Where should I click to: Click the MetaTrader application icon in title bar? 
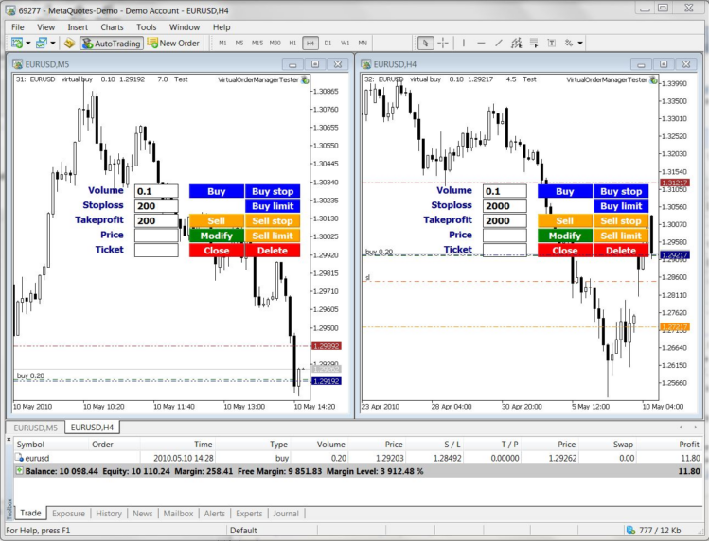(10, 10)
